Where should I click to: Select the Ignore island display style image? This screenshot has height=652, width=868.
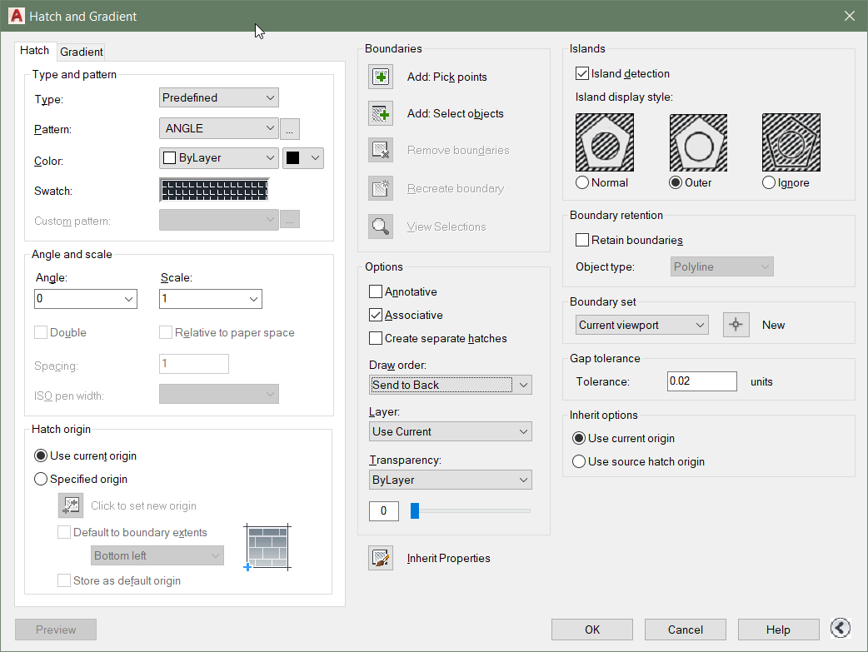coord(791,142)
